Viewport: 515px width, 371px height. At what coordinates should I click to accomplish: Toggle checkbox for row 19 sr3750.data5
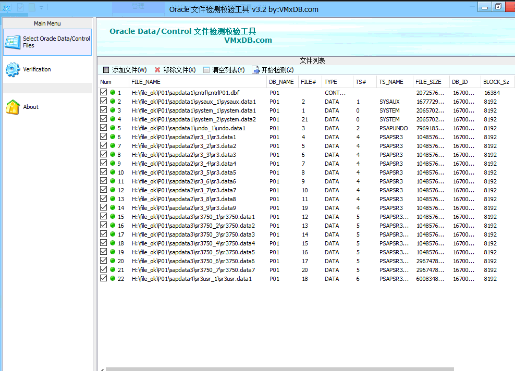click(x=103, y=252)
